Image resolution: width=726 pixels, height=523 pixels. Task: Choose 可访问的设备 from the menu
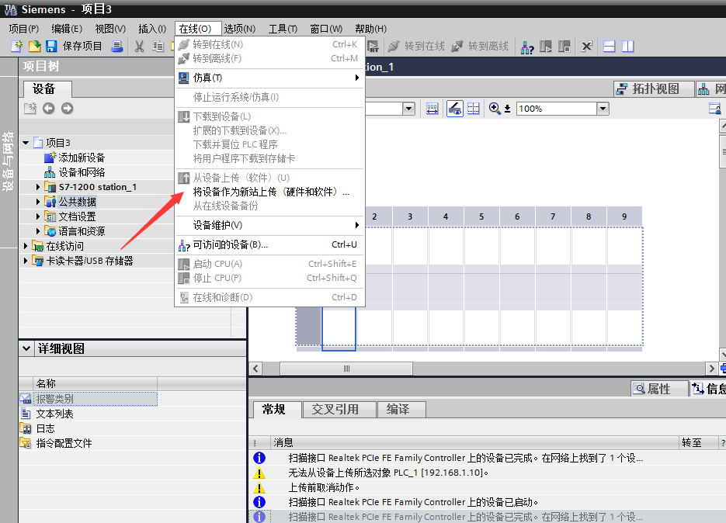pyautogui.click(x=230, y=244)
